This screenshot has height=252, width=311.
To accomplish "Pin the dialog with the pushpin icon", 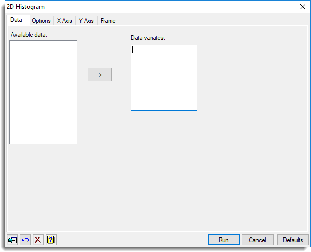I will click(x=12, y=240).
